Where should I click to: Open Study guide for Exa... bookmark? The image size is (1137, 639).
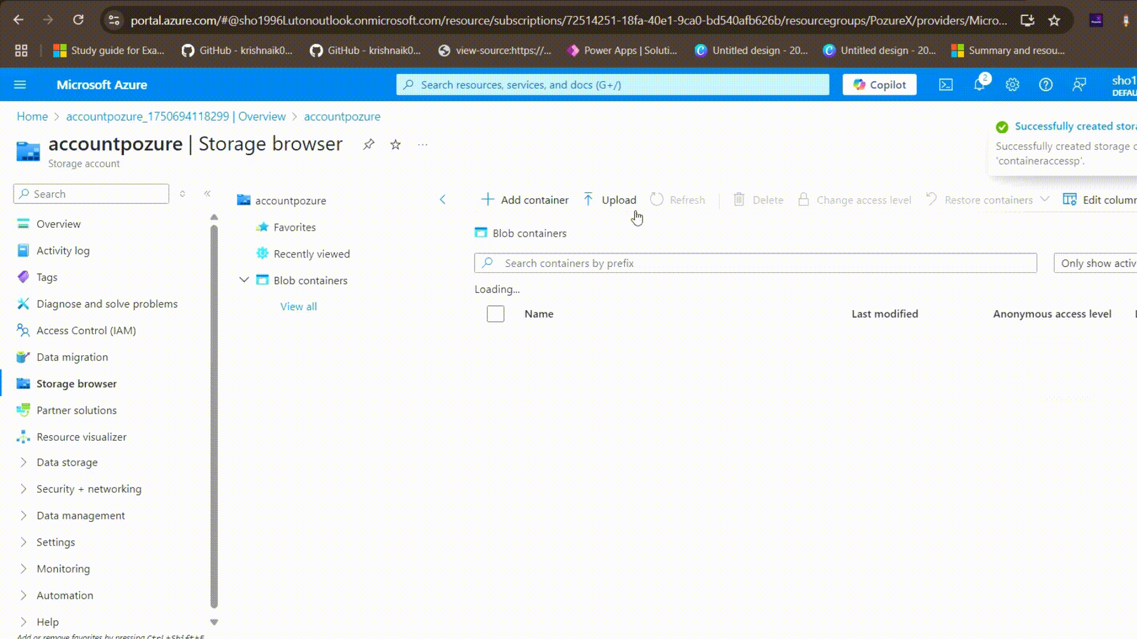click(x=109, y=50)
